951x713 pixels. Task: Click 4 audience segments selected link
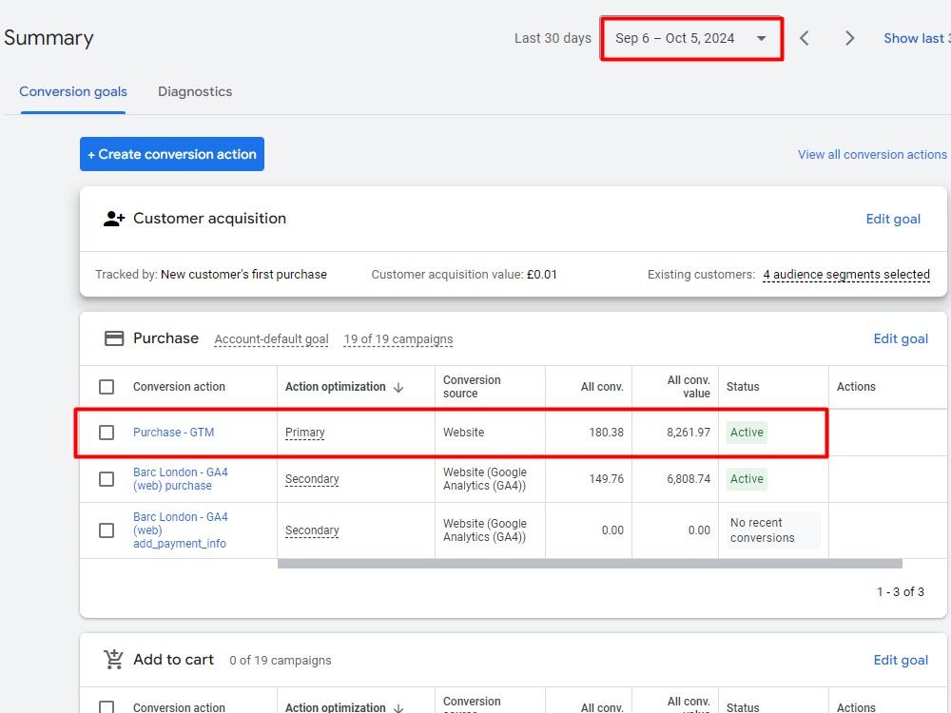pos(846,275)
